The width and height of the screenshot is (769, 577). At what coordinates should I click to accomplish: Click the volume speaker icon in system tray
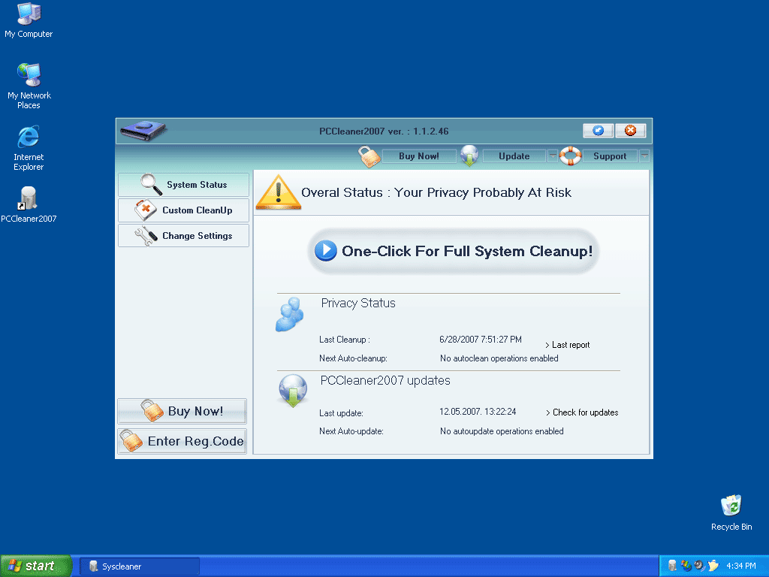click(x=699, y=566)
